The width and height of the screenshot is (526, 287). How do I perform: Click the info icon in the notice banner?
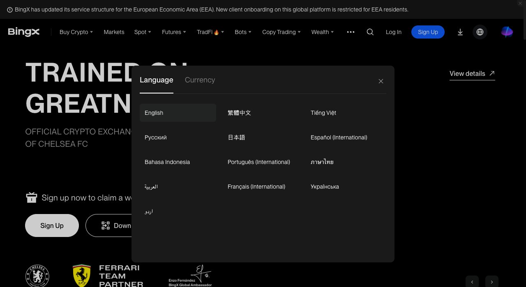(x=10, y=9)
